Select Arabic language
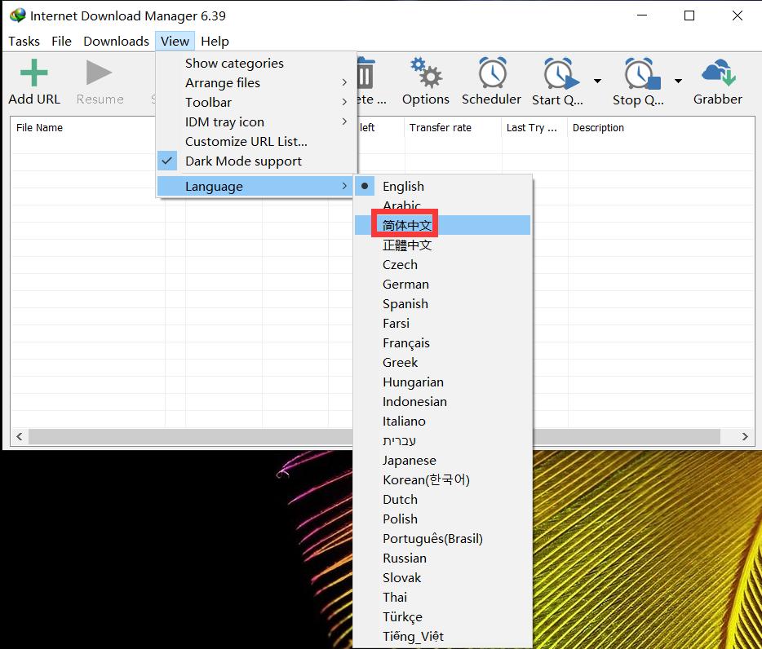 pos(442,205)
